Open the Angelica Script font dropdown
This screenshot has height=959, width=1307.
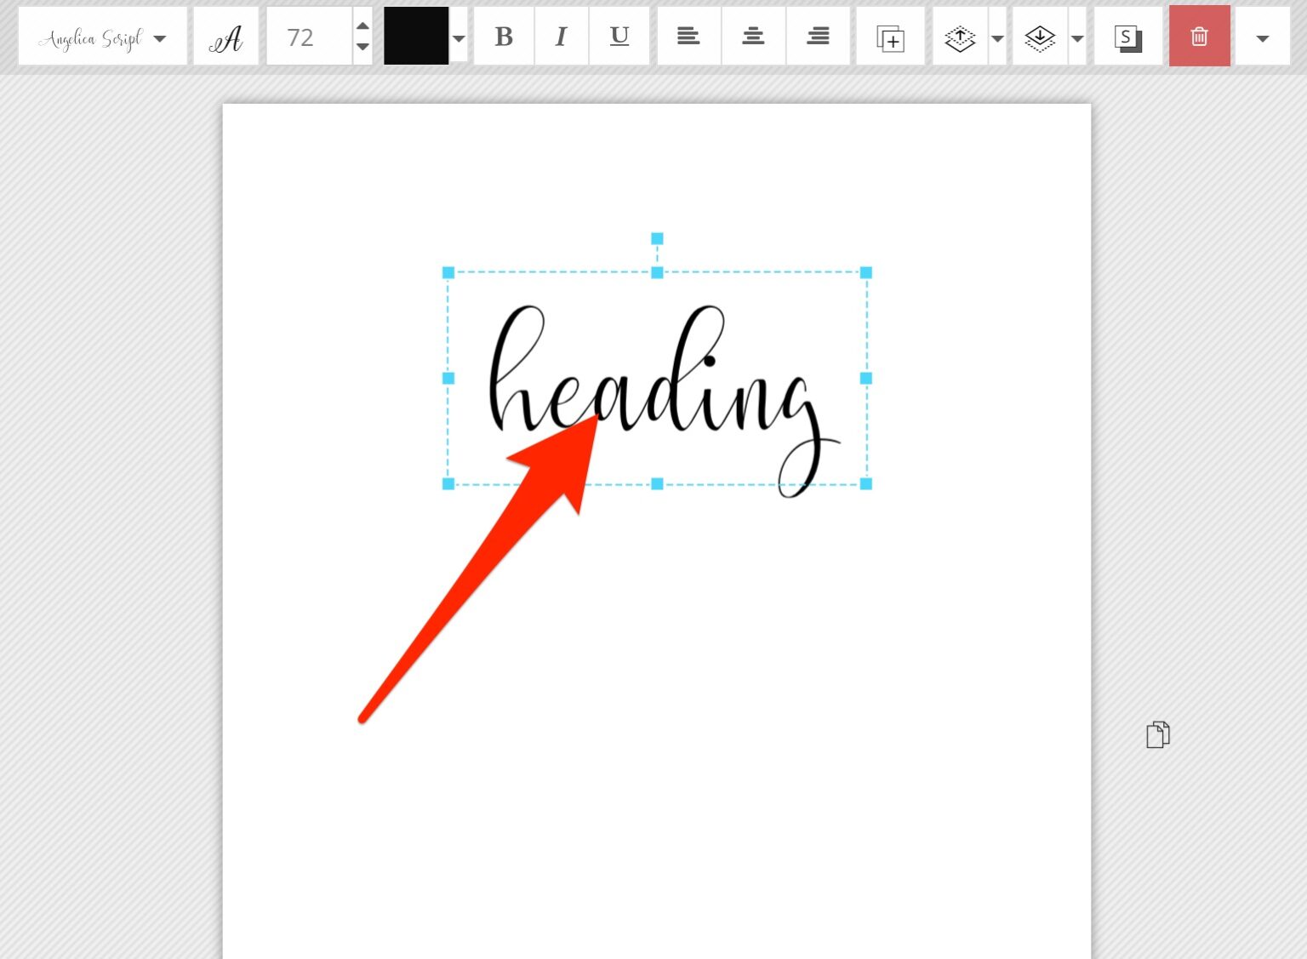pos(102,37)
